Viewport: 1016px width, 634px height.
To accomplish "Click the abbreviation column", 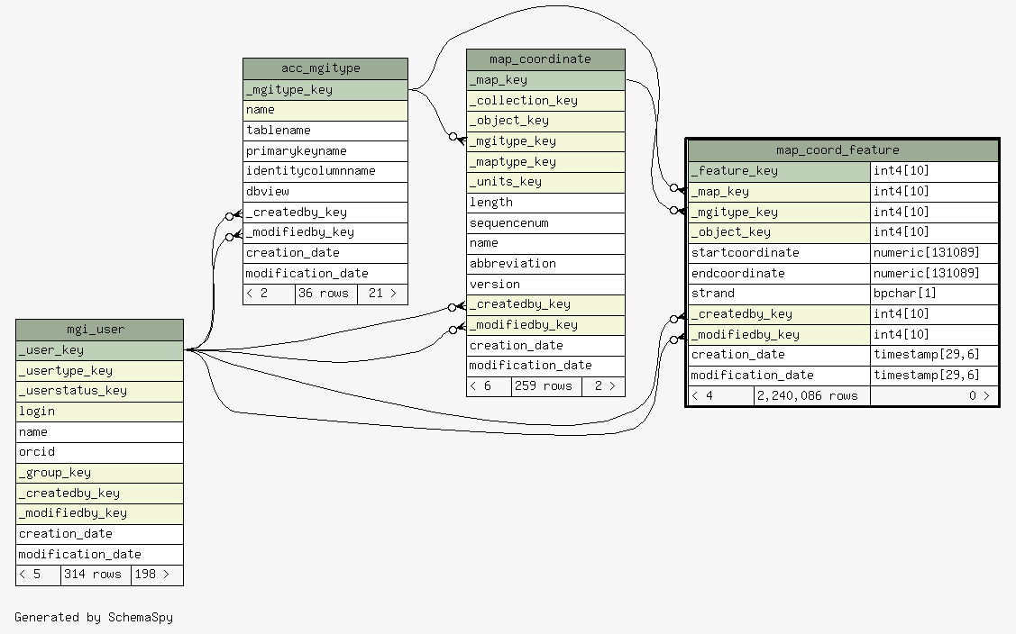I will 545,264.
